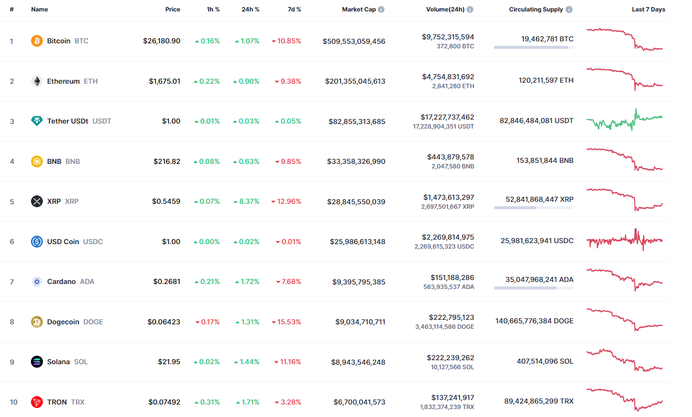Click XRP's supply progress bar
This screenshot has width=692, height=417.
(x=533, y=208)
